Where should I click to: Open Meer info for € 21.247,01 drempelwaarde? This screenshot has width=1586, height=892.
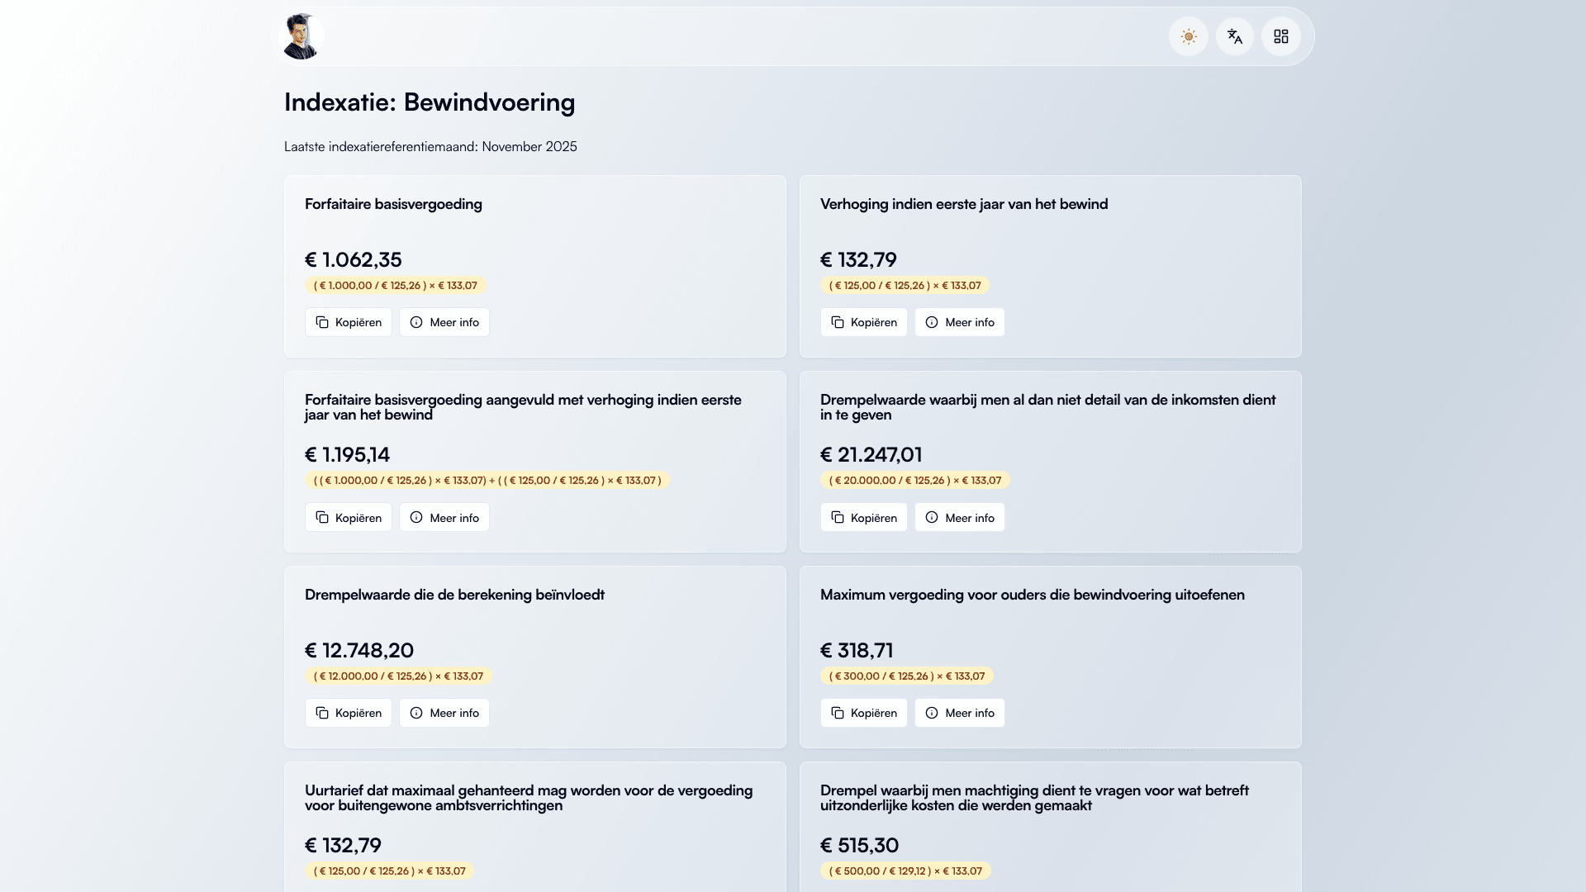coord(960,518)
